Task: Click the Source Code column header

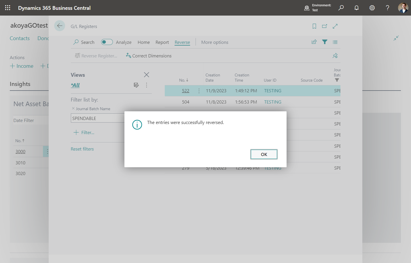Action: [x=312, y=80]
